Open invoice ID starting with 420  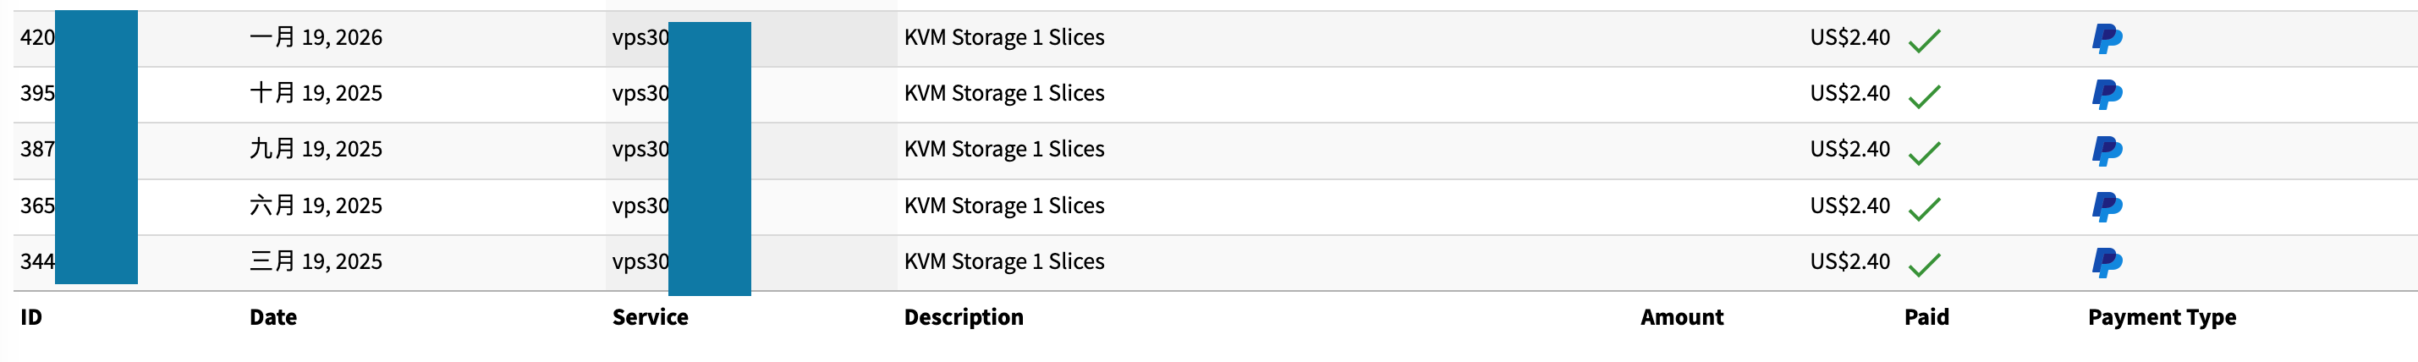point(37,37)
